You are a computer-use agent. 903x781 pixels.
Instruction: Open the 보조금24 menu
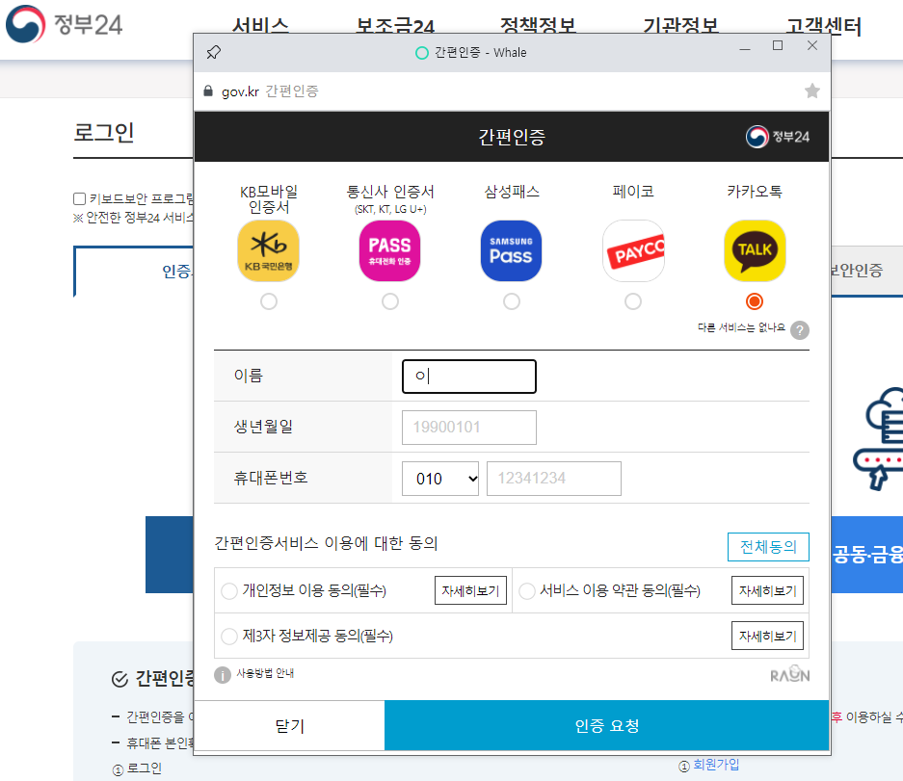click(x=395, y=26)
